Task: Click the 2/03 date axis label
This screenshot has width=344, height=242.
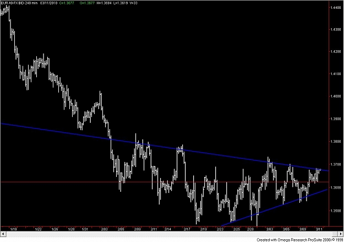Action: [x=104, y=229]
